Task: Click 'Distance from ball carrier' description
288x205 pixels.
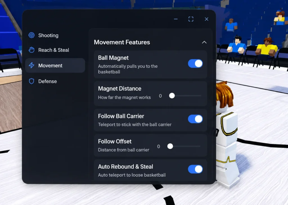Action: pos(124,150)
